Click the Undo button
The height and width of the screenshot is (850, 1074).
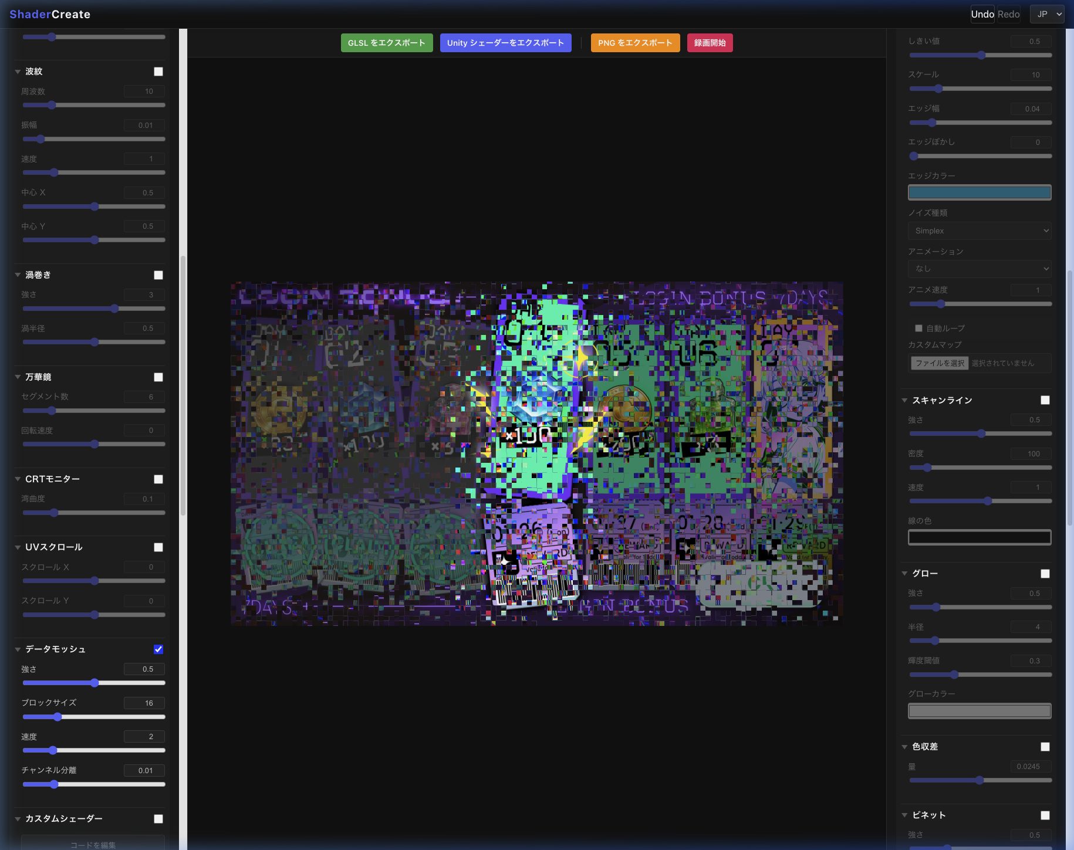982,14
